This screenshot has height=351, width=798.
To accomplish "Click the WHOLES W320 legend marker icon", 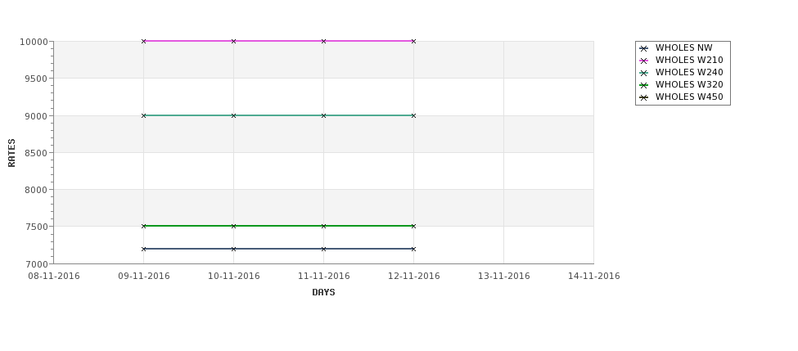I will click(x=643, y=85).
